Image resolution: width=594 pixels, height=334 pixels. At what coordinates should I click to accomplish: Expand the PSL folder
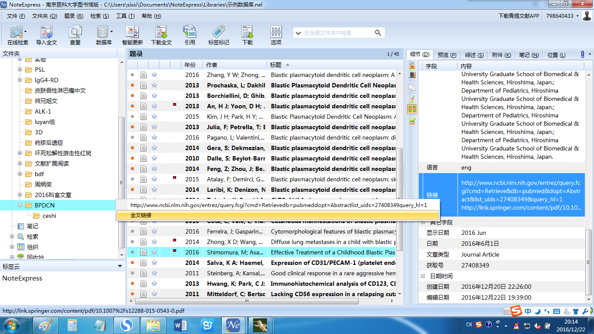pyautogui.click(x=20, y=70)
